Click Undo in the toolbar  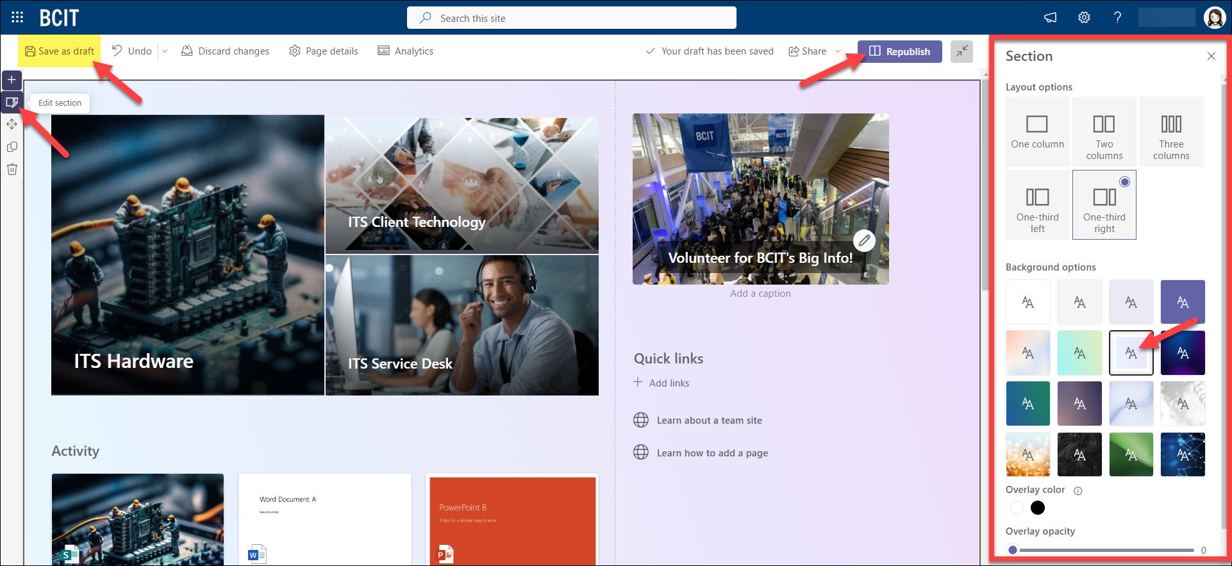pyautogui.click(x=132, y=51)
